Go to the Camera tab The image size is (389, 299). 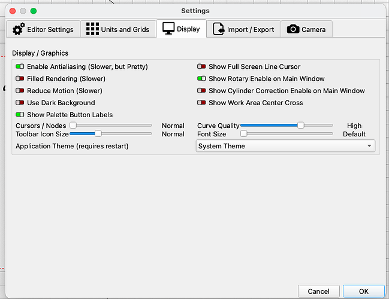pos(306,29)
